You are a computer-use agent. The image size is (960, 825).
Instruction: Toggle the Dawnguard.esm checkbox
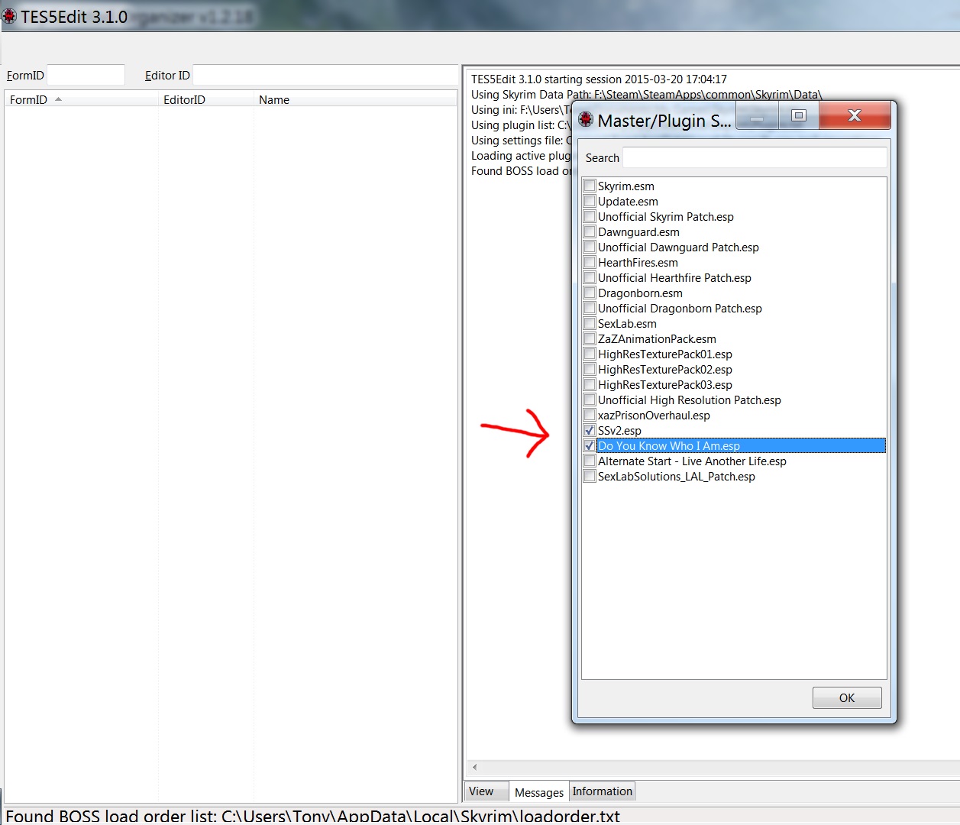coord(590,232)
